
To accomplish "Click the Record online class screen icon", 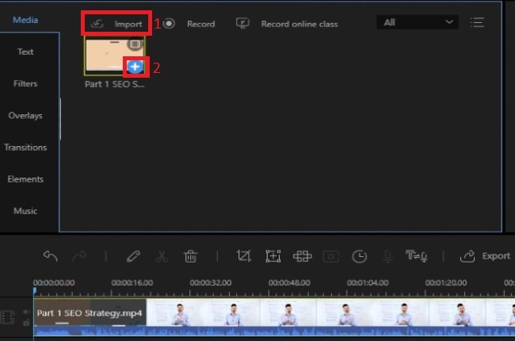I will [242, 23].
